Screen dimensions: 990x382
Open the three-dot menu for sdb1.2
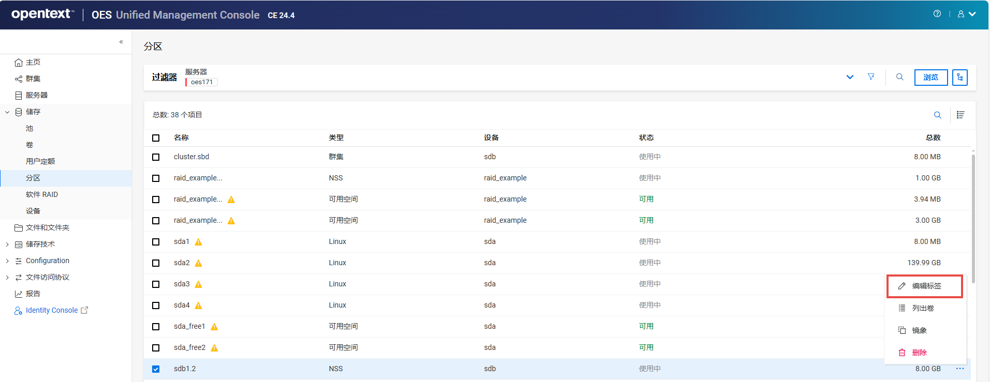pyautogui.click(x=960, y=369)
